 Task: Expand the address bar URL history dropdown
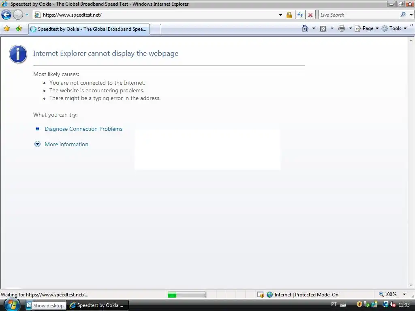click(x=280, y=15)
